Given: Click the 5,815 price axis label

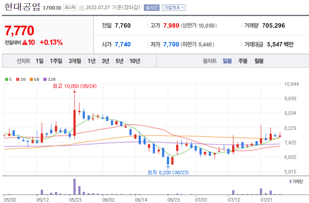Looking at the screenshot, I should pos(290,172).
